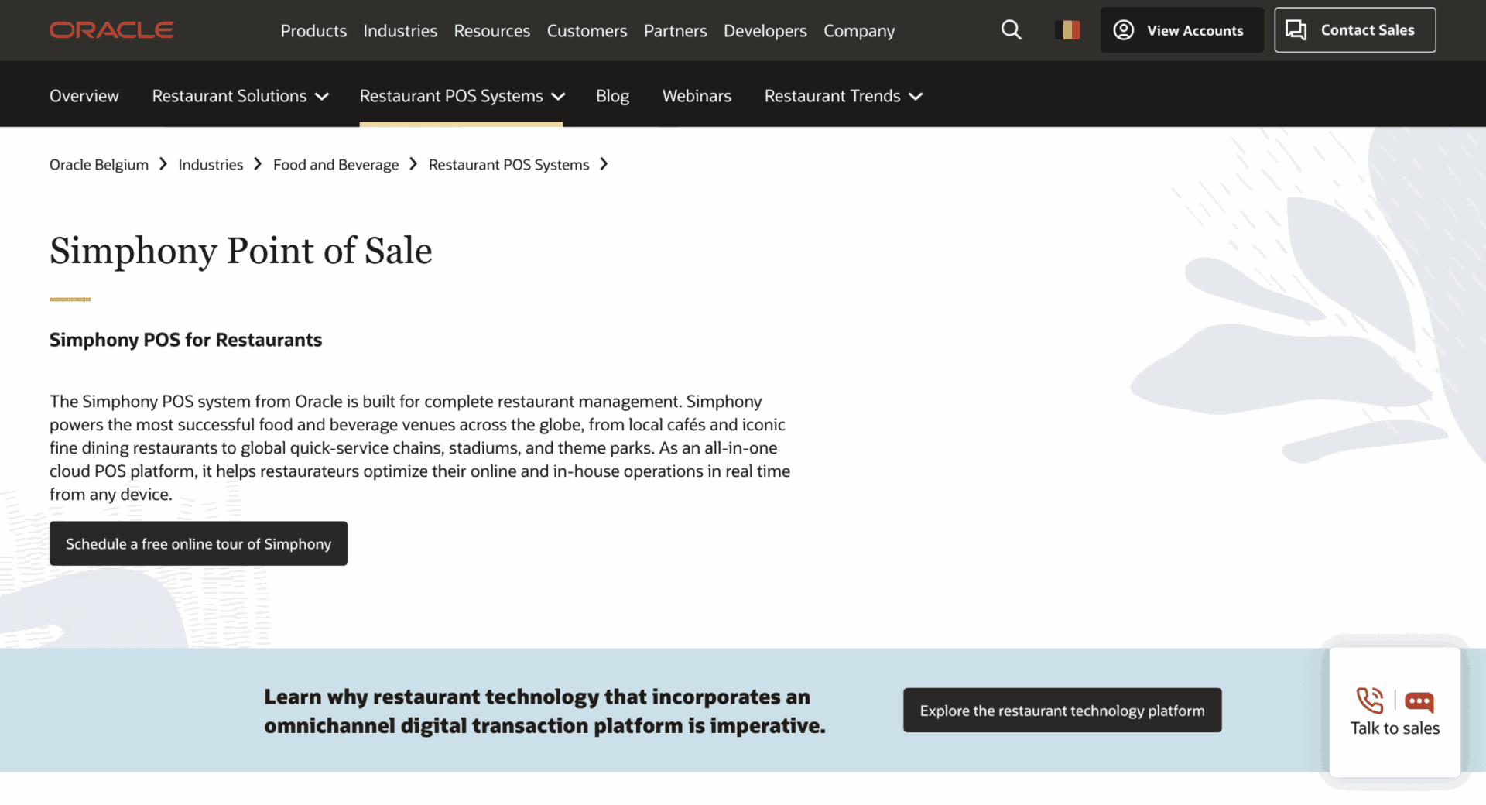Click the user account icon
The image size is (1486, 805).
point(1123,30)
